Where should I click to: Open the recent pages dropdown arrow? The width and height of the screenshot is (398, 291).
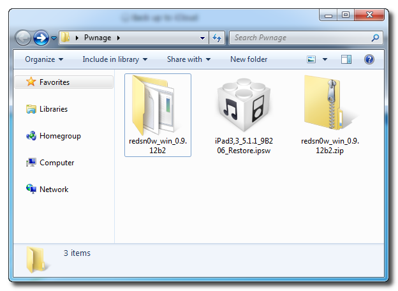coord(54,38)
